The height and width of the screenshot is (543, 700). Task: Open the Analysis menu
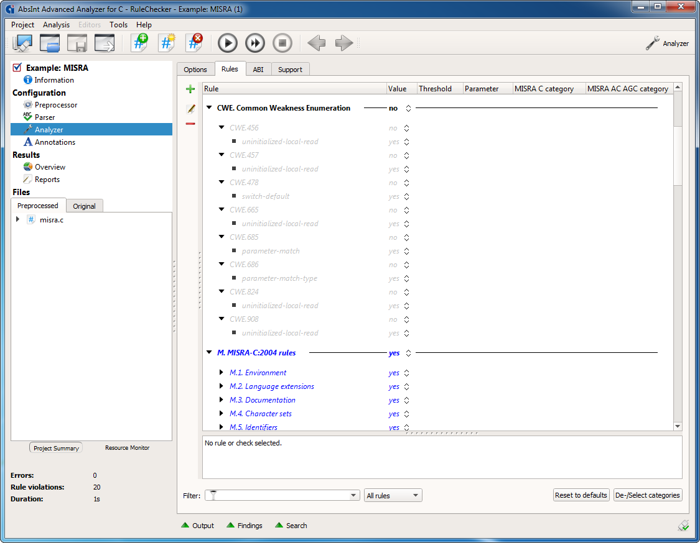[56, 25]
